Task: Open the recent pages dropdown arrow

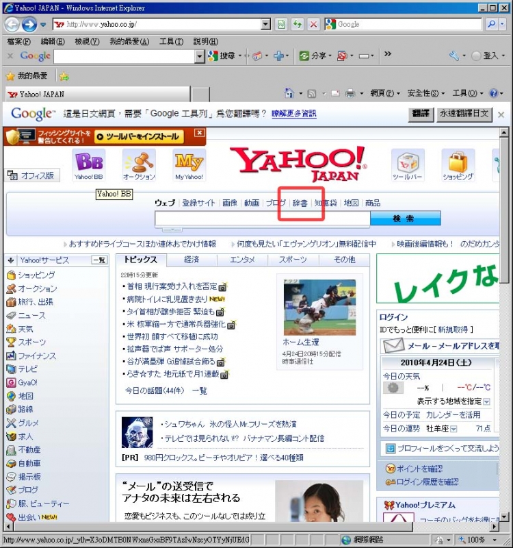Action: (43, 25)
